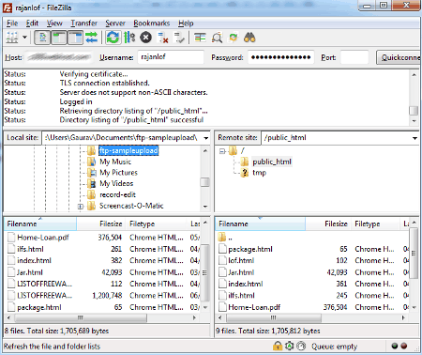The height and width of the screenshot is (355, 422).
Task: Click the Quickconnect button
Action: [399, 57]
